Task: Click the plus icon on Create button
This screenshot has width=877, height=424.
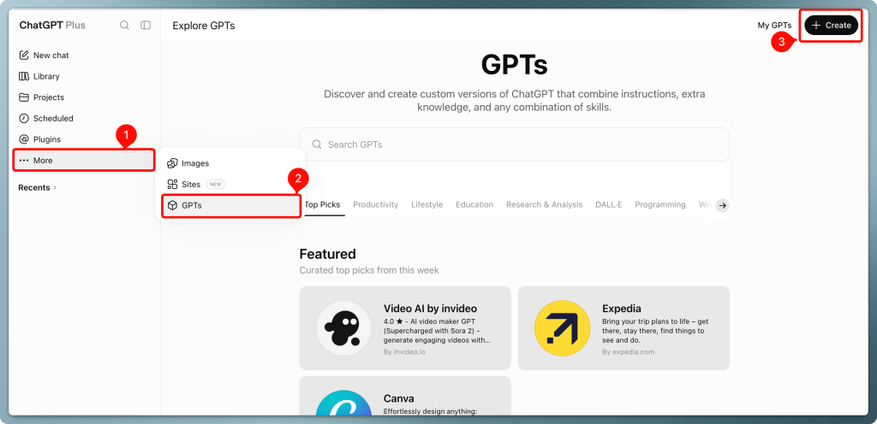Action: tap(816, 25)
